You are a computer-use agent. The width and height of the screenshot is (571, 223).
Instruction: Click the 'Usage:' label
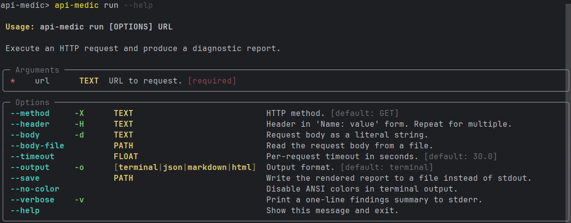20,27
